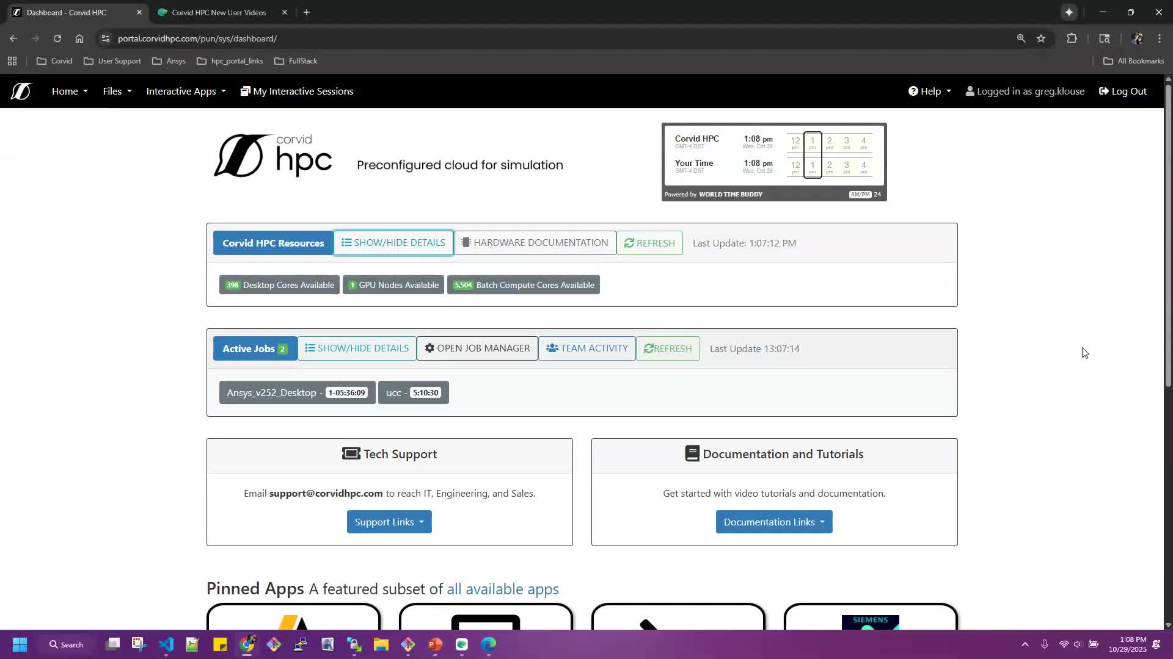Open the User Support bookmarks folder
The height and width of the screenshot is (659, 1173).
point(112,61)
